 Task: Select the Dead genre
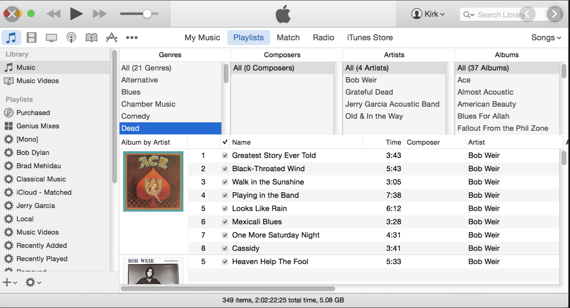[x=171, y=128]
